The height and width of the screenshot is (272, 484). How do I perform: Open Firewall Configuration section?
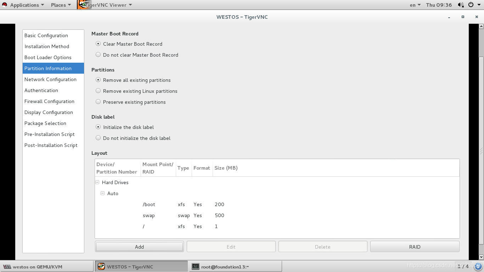point(53,101)
